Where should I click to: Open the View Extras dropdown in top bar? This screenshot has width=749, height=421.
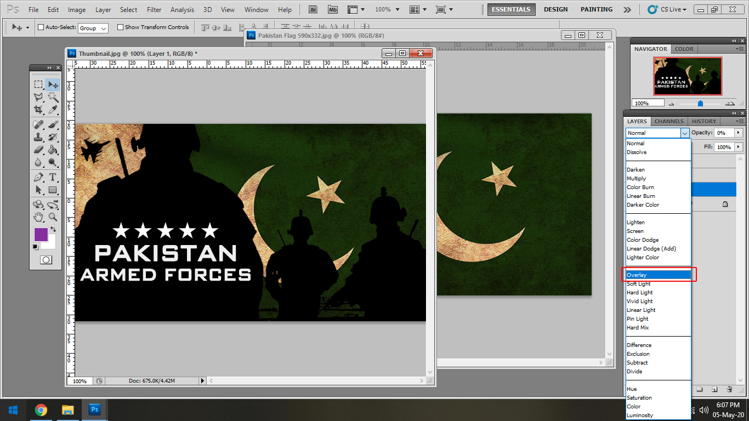point(356,9)
